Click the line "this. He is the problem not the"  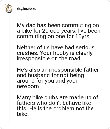coord(55,109)
